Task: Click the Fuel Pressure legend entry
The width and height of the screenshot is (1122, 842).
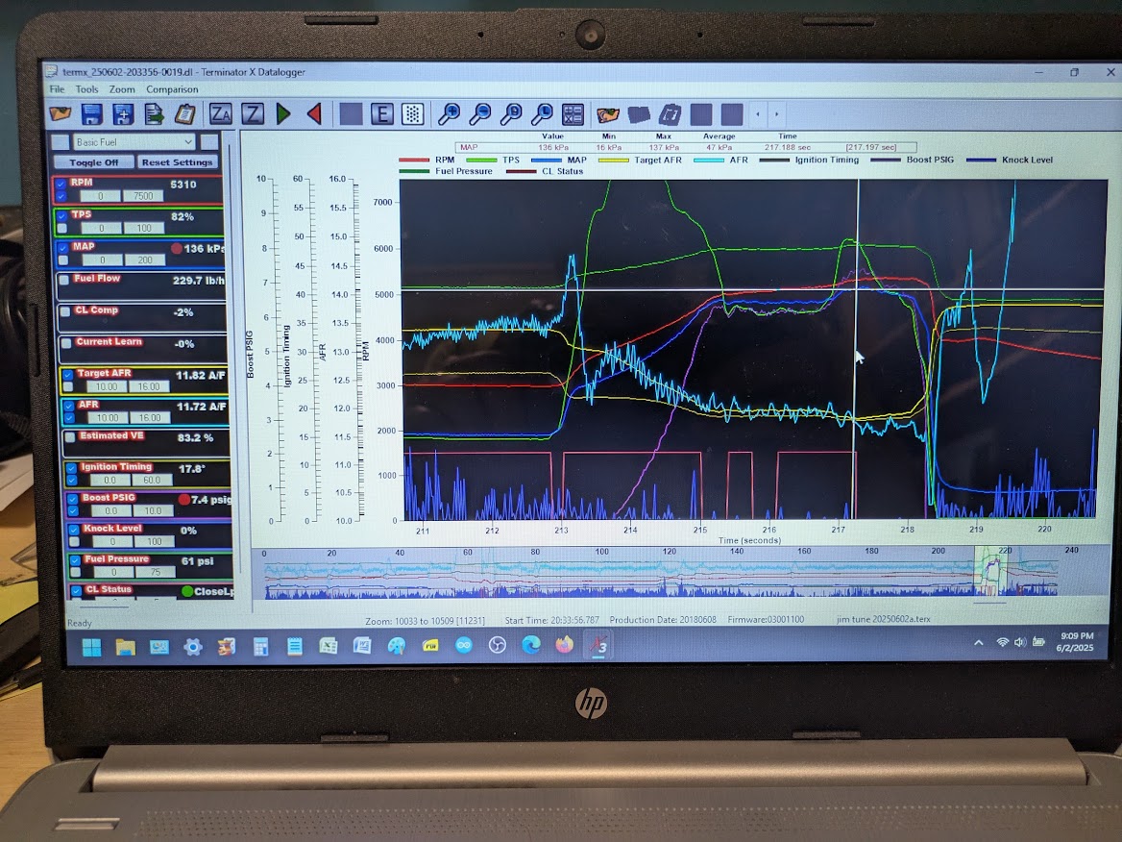Action: [x=446, y=171]
